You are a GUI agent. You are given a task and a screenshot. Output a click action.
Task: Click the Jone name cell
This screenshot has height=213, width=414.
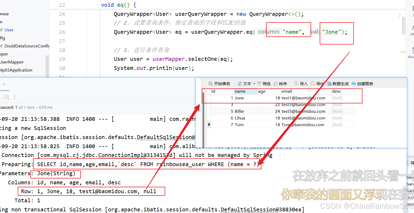(x=246, y=98)
